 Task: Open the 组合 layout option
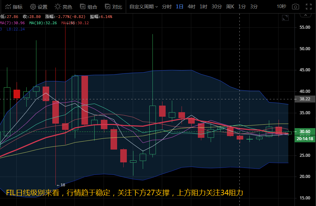tap(88, 7)
